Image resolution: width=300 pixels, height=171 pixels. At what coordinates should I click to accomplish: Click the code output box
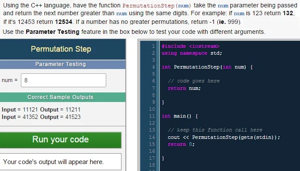[61, 161]
